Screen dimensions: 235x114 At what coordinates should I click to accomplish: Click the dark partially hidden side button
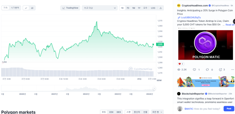coord(234,22)
